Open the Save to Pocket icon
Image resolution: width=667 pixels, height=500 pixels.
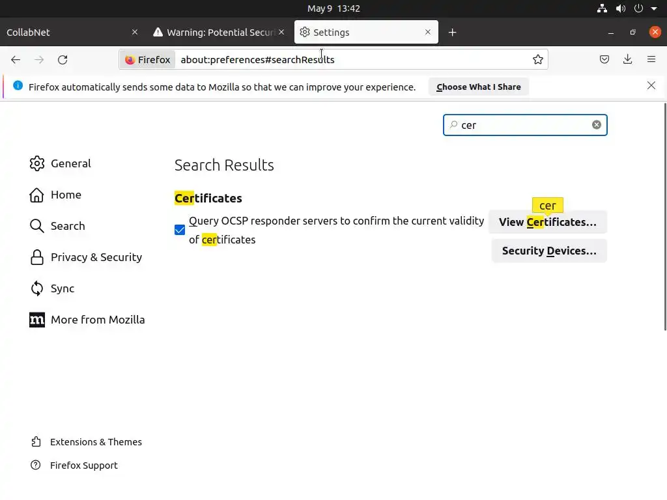point(604,60)
